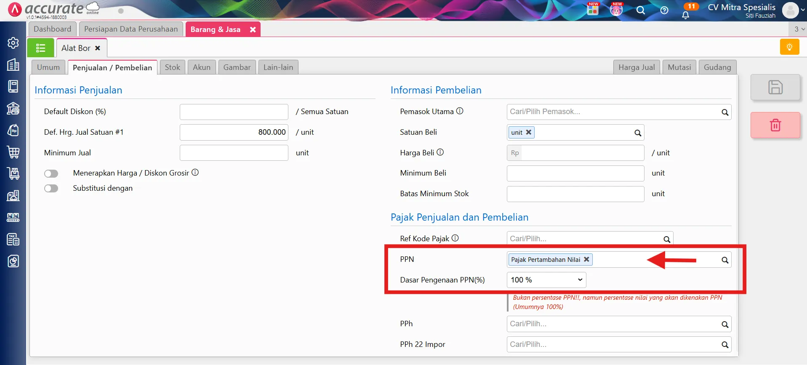
Task: Open the shopping cart sidebar module
Action: pyautogui.click(x=13, y=152)
